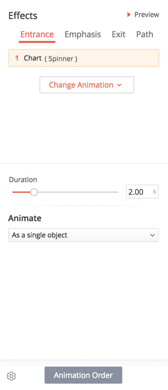
Task: Click the arrow on Animate dropdown
Action: point(153,235)
